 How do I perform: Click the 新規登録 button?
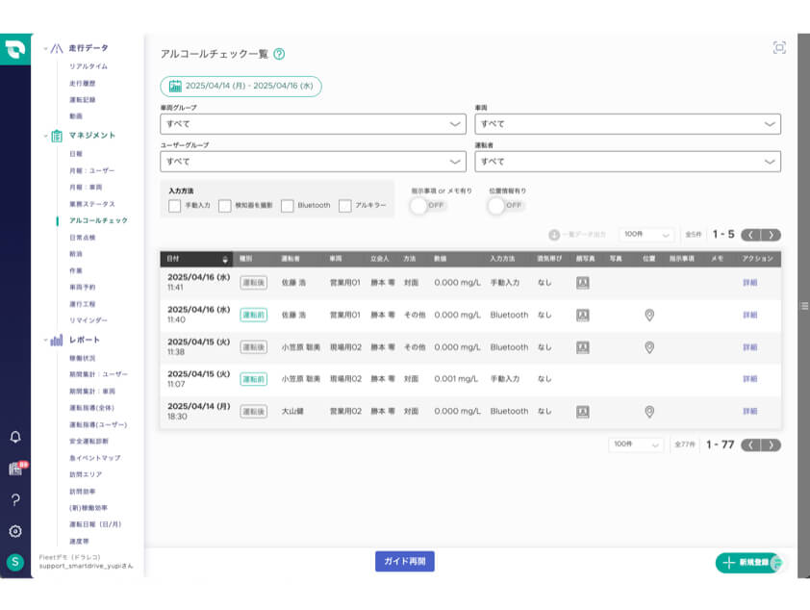748,562
